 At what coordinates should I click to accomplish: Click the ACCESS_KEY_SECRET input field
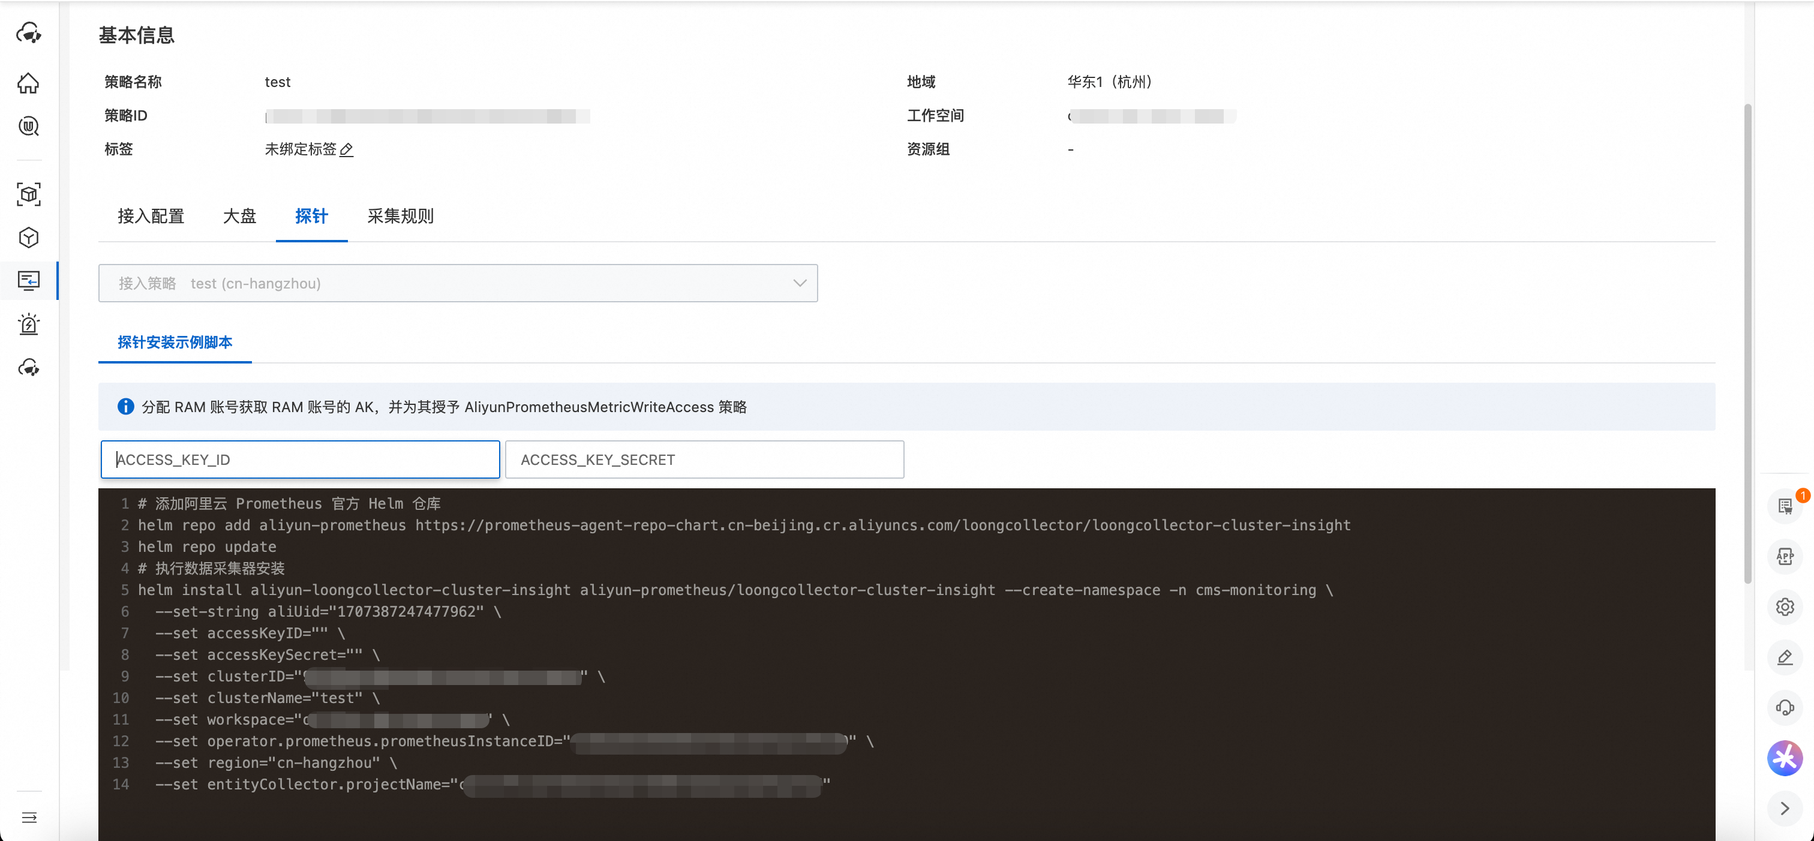(704, 460)
